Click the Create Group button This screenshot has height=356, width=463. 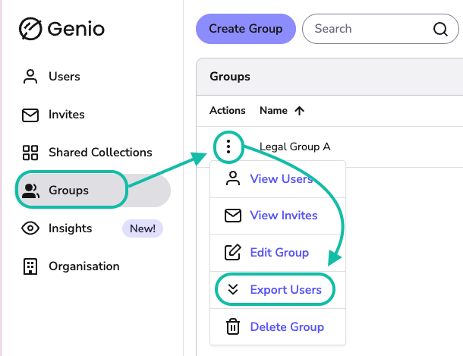tap(246, 29)
